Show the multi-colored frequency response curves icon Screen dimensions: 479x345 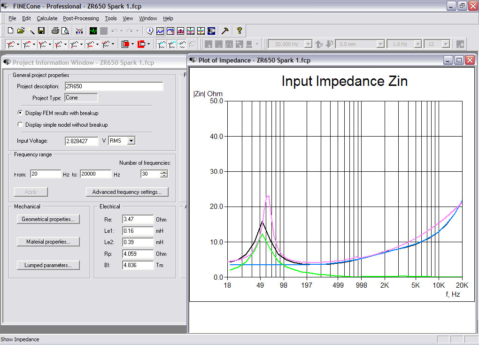(x=170, y=31)
